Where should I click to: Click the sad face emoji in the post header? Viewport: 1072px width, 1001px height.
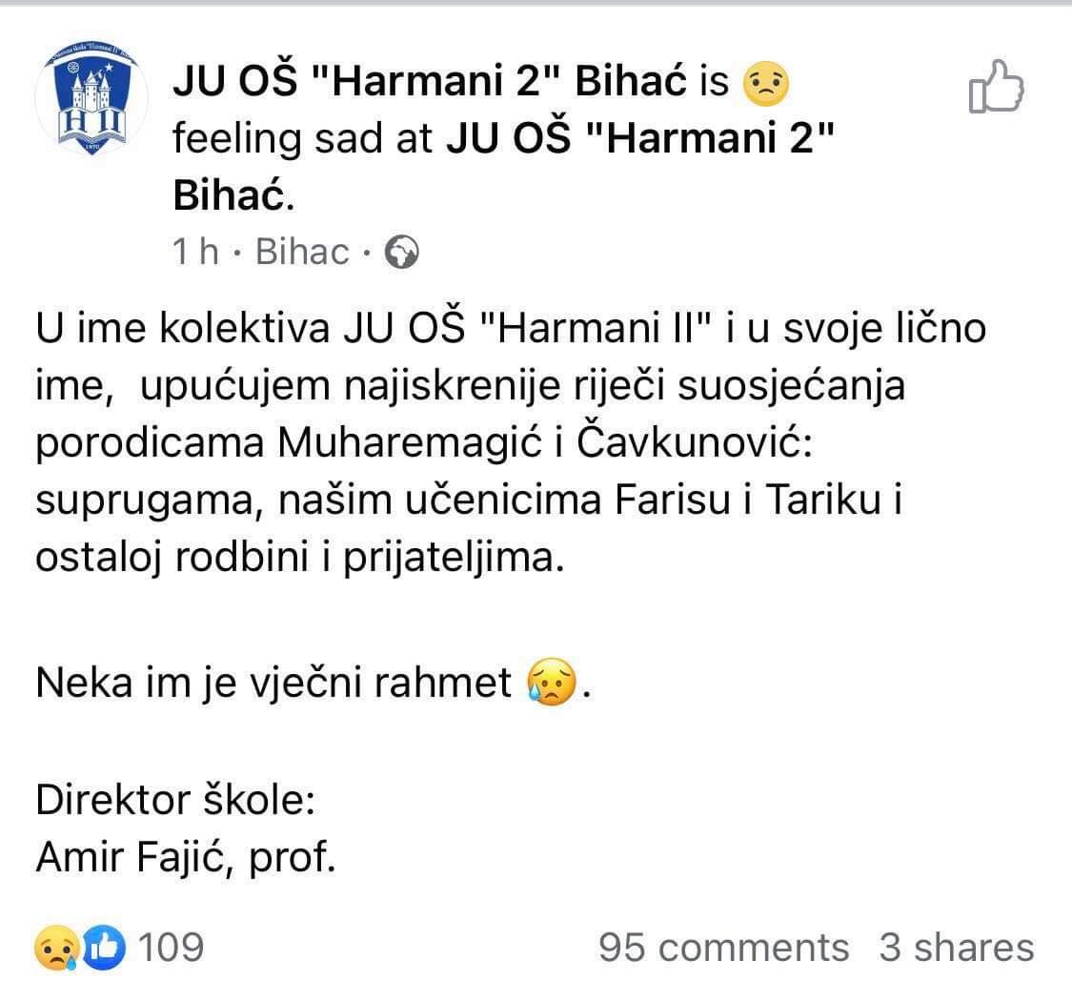[765, 86]
